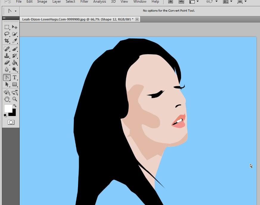Select the Move tool
Screen dimensions: 260x205
click(15, 27)
